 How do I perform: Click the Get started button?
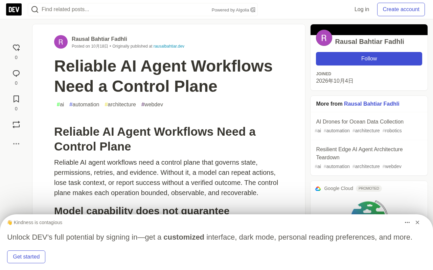pyautogui.click(x=26, y=257)
